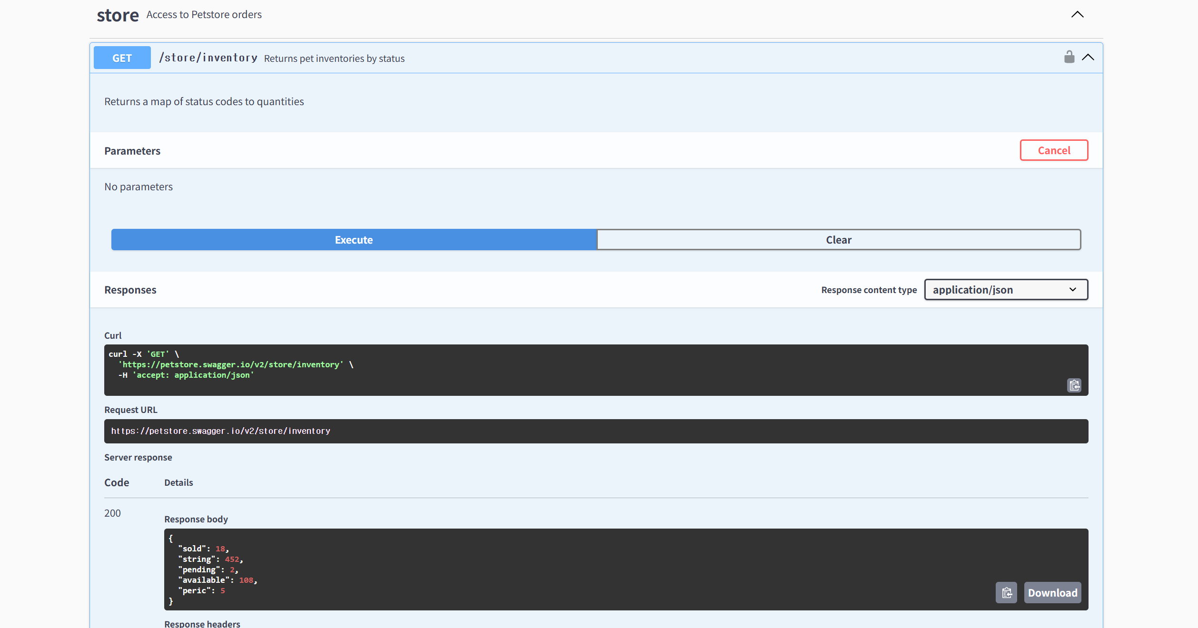The image size is (1198, 628).
Task: Click the 'Access to Petstore orders' description
Action: (204, 15)
